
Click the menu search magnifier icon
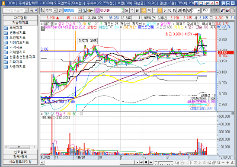tap(31, 10)
